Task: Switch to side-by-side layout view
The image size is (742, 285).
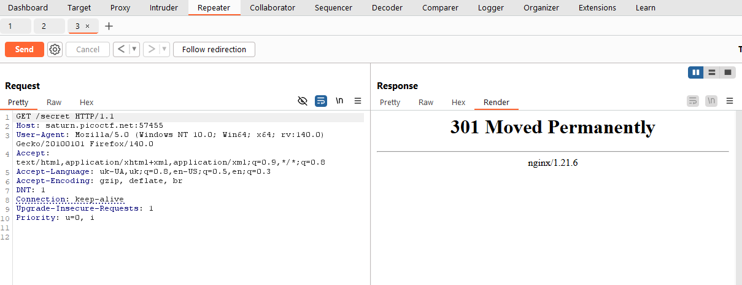Action: point(696,72)
